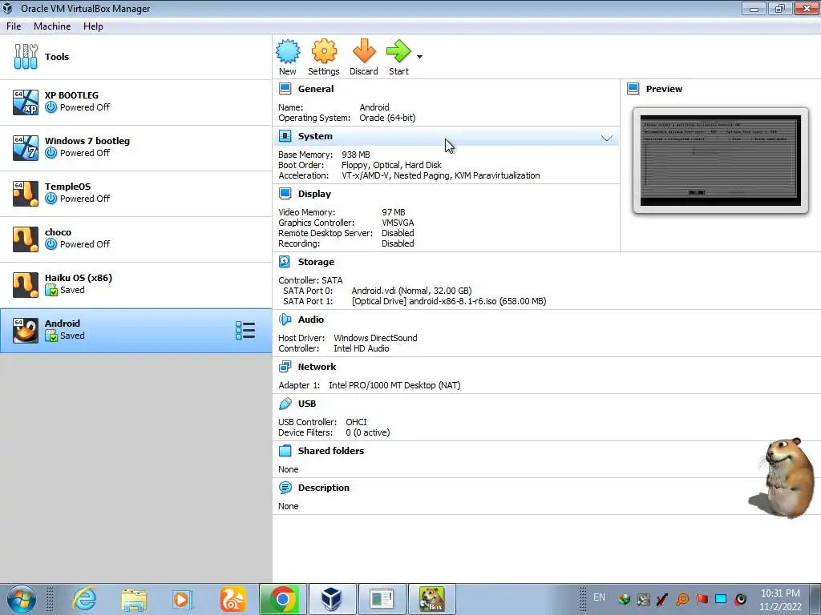This screenshot has width=821, height=615.
Task: Click the Shared folders folder icon
Action: (285, 451)
